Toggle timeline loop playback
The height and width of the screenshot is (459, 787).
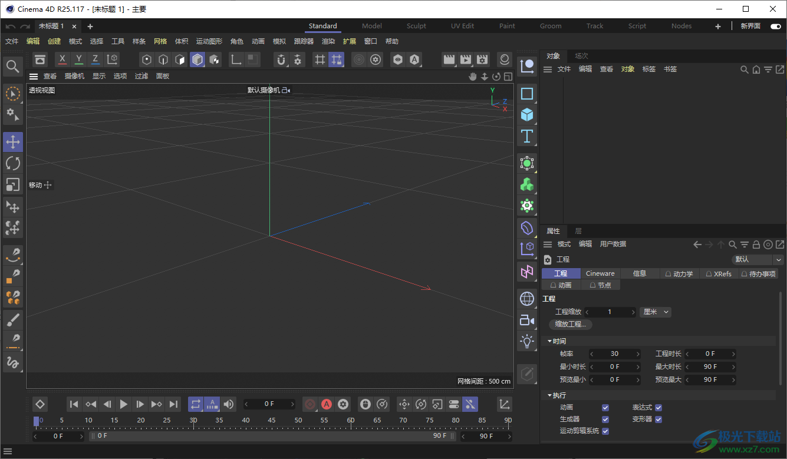196,404
